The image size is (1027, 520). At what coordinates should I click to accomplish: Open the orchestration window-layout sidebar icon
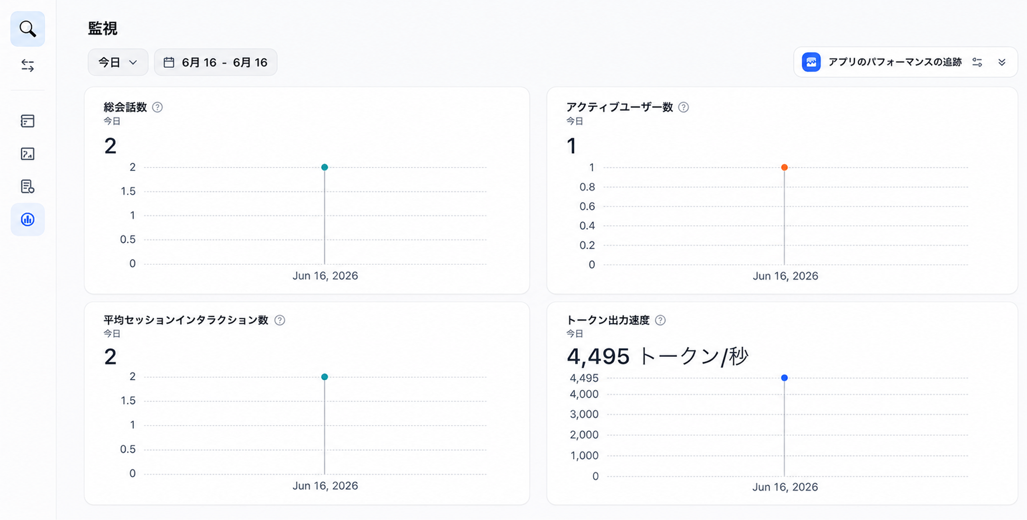click(x=28, y=121)
